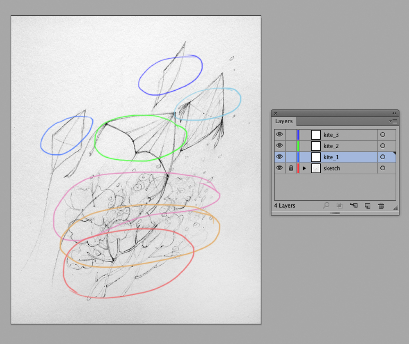Viewport: 409px width, 344px height.
Task: Click the '4 Layers' count text
Action: tap(285, 206)
